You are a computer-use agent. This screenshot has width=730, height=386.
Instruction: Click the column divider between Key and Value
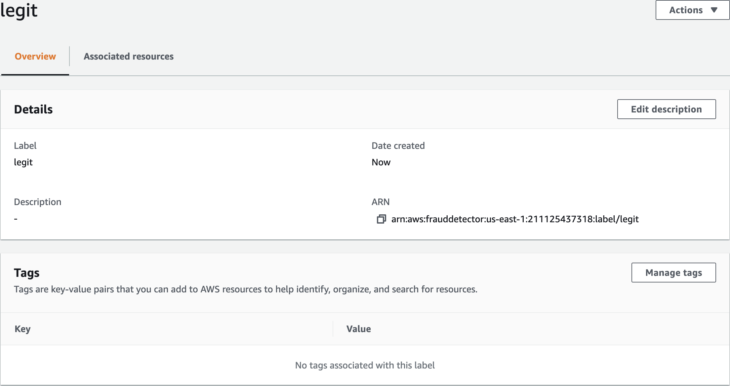pyautogui.click(x=333, y=329)
